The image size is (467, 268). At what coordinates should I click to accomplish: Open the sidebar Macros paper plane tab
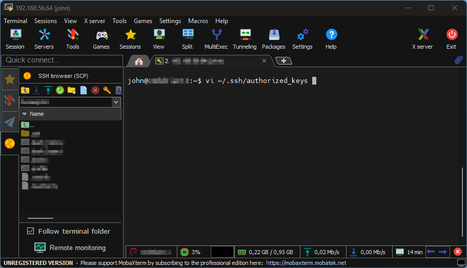tap(10, 122)
